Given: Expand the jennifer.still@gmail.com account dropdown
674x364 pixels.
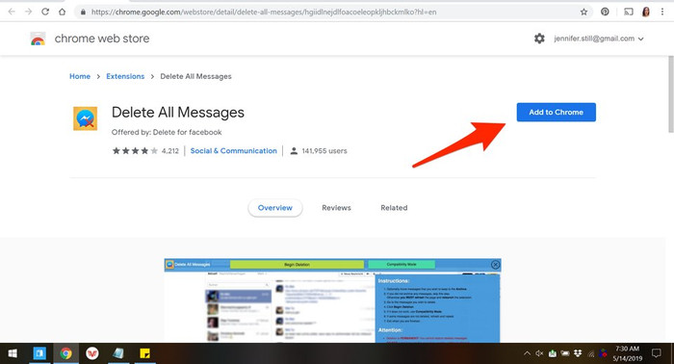Looking at the screenshot, I should (599, 39).
